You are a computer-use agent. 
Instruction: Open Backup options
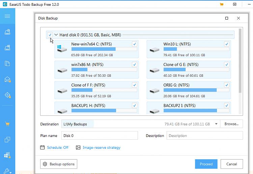pos(59,164)
